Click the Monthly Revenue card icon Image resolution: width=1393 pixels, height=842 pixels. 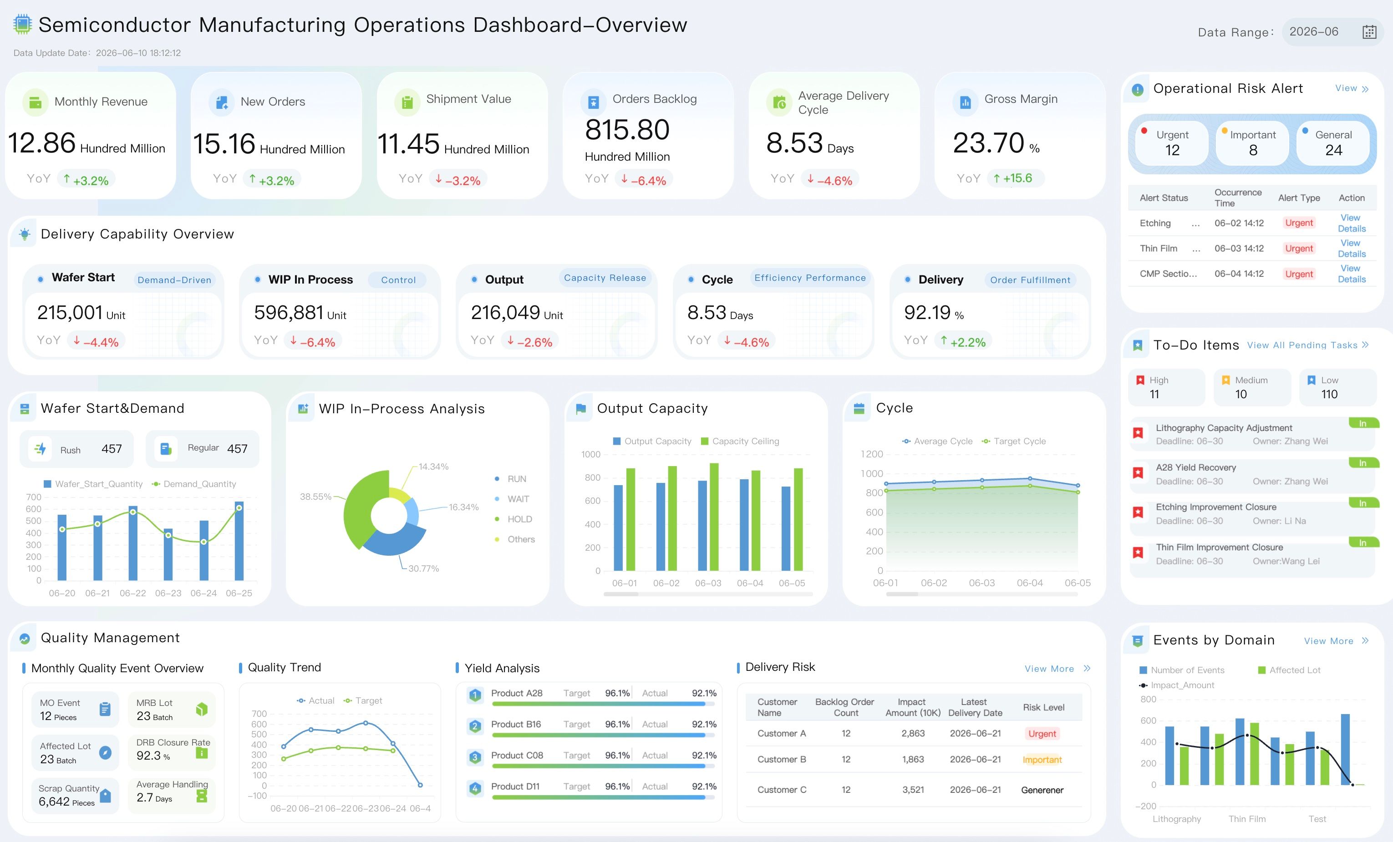(x=35, y=102)
